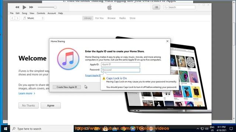Switch to the Library tab
236x132 pixels.
click(x=88, y=18)
